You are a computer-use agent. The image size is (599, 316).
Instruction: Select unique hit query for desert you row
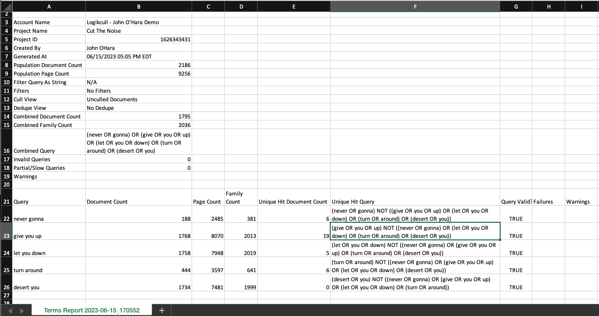[x=415, y=283]
